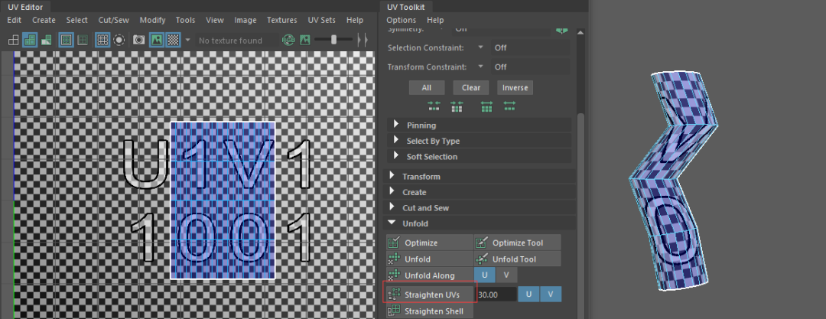Open the Transform Constraint dropdown arrow
826x319 pixels.
pyautogui.click(x=480, y=67)
